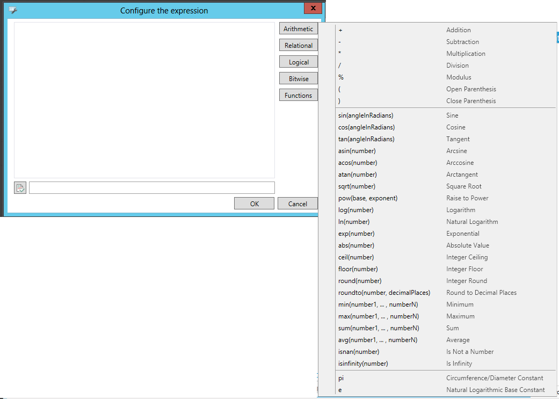Expand the Functions list

tap(298, 96)
